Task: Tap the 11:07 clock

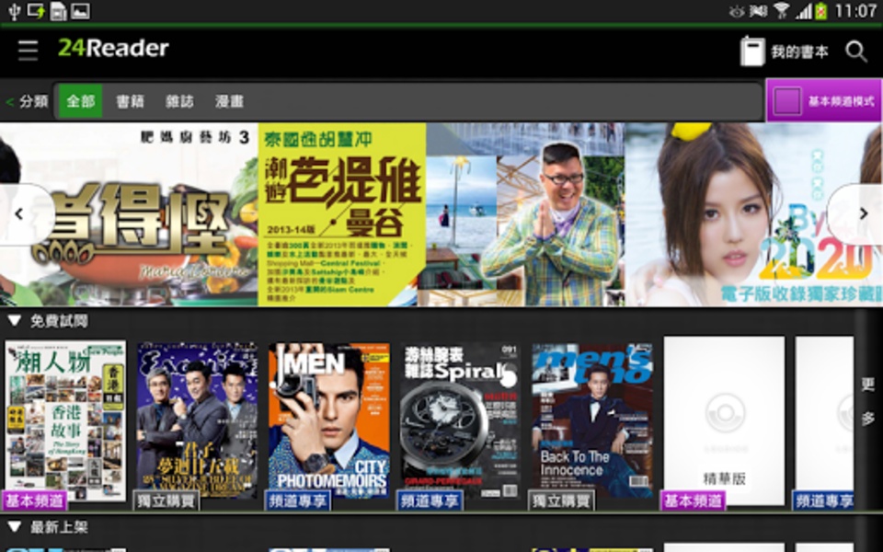Action: point(855,11)
